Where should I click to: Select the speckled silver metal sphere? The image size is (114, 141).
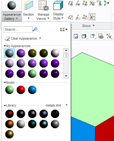[x=21, y=124]
